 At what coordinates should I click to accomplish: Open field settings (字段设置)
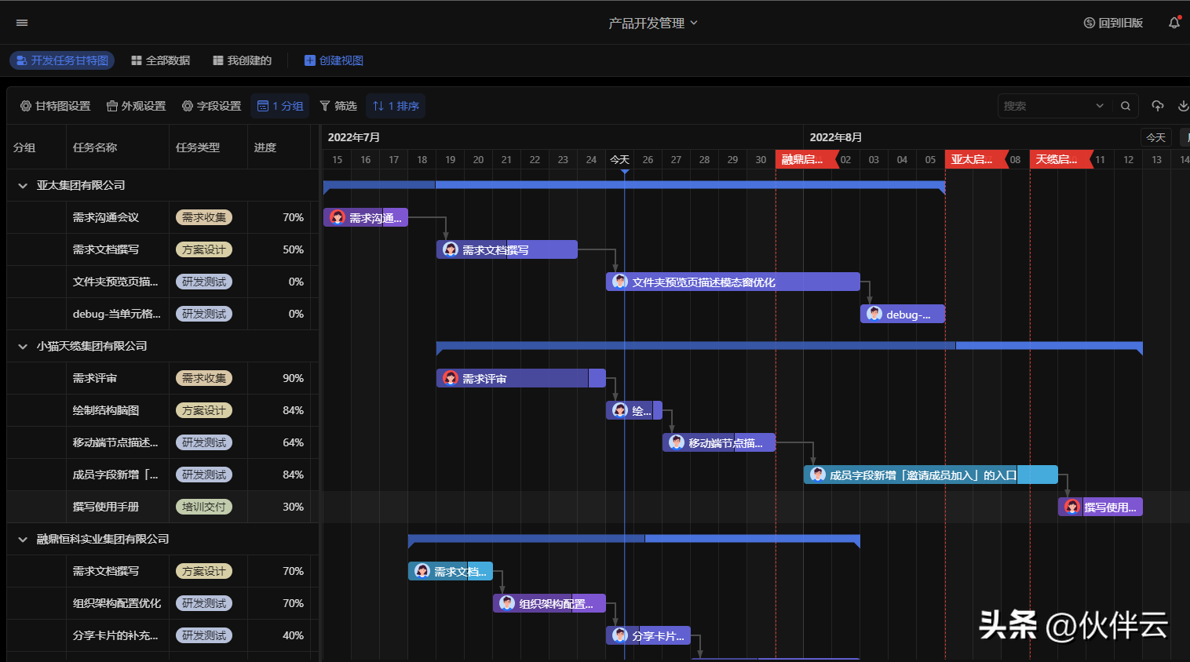211,106
